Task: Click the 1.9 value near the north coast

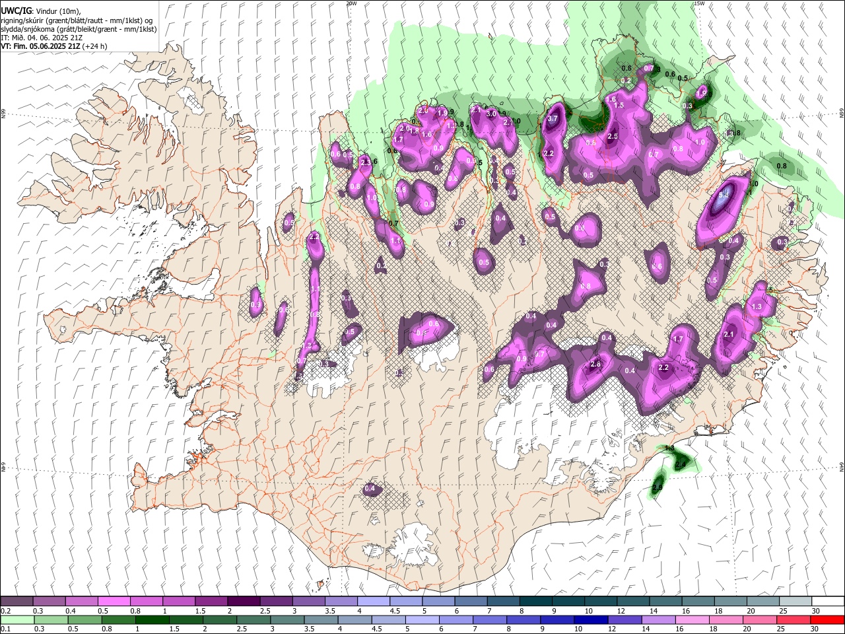Action: [442, 113]
